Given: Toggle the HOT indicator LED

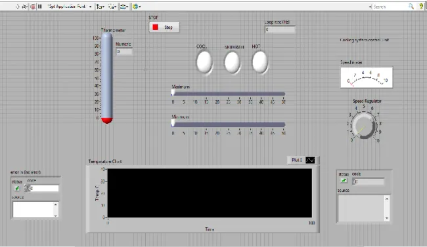Looking at the screenshot, I should click(260, 62).
